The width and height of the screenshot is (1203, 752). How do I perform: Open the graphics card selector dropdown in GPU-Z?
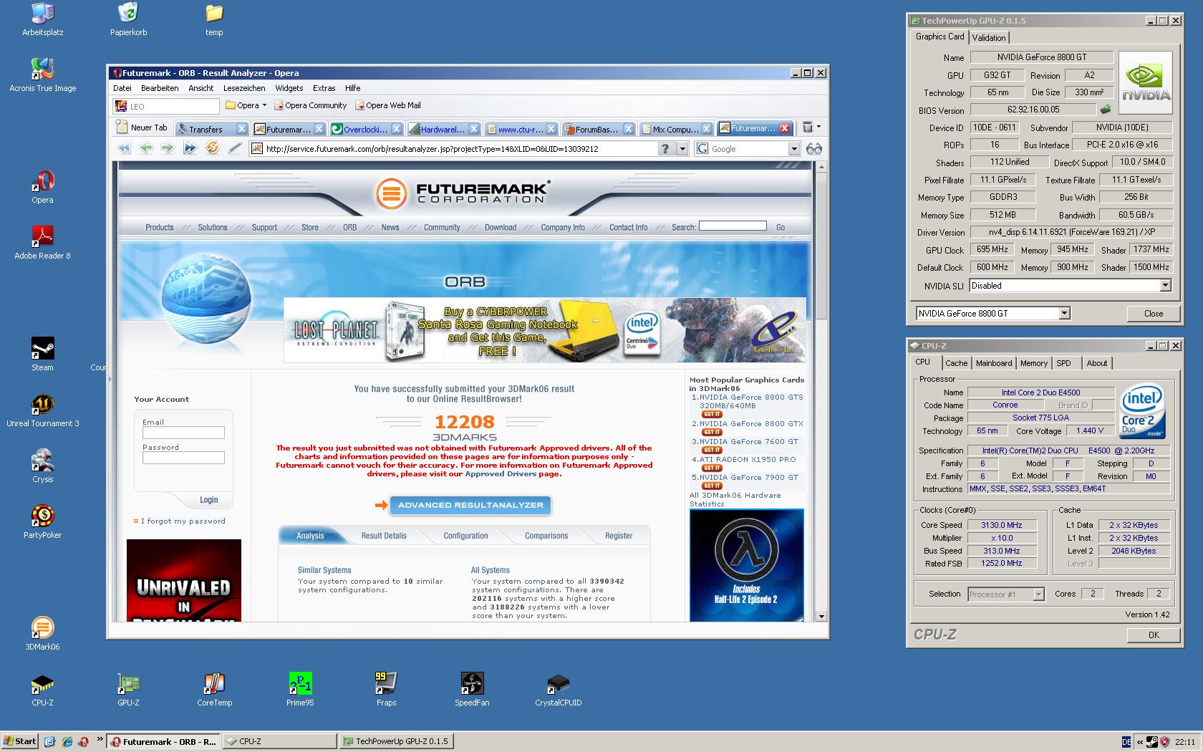[1064, 313]
